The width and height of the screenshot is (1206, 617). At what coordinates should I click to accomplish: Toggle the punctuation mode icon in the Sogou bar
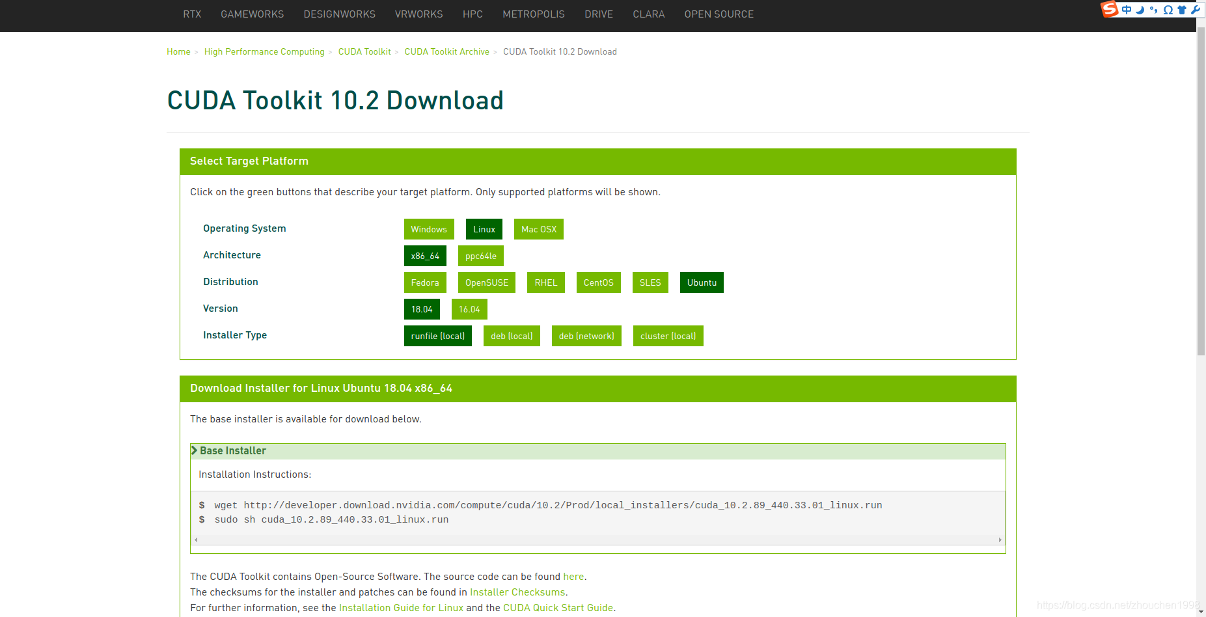1154,10
